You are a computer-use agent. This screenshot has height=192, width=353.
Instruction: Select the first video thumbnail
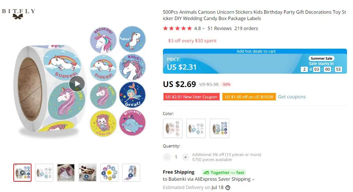click(22, 173)
